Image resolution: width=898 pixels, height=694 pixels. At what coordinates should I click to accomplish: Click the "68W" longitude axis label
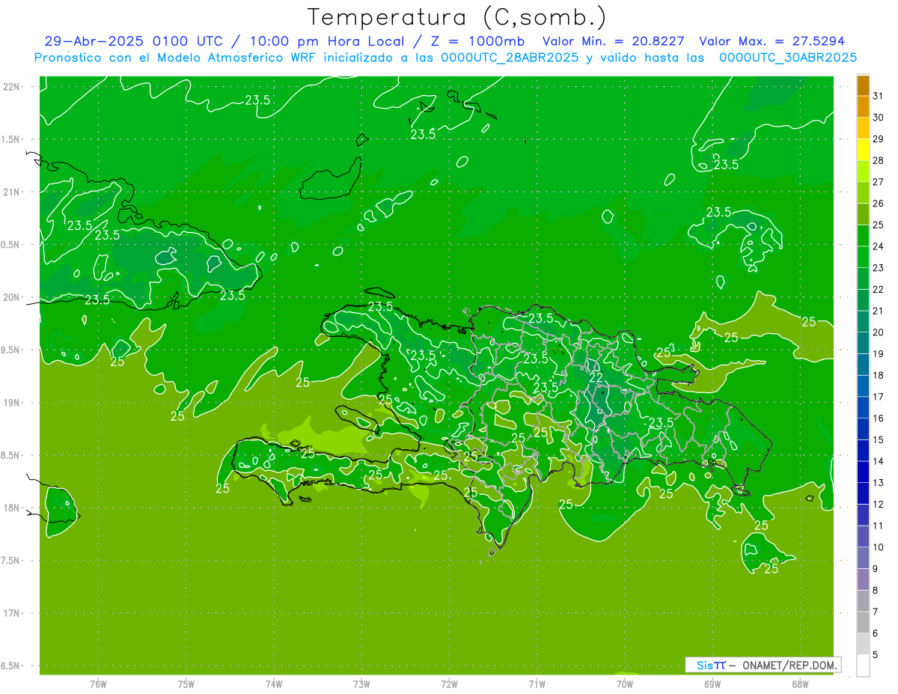pyautogui.click(x=800, y=684)
